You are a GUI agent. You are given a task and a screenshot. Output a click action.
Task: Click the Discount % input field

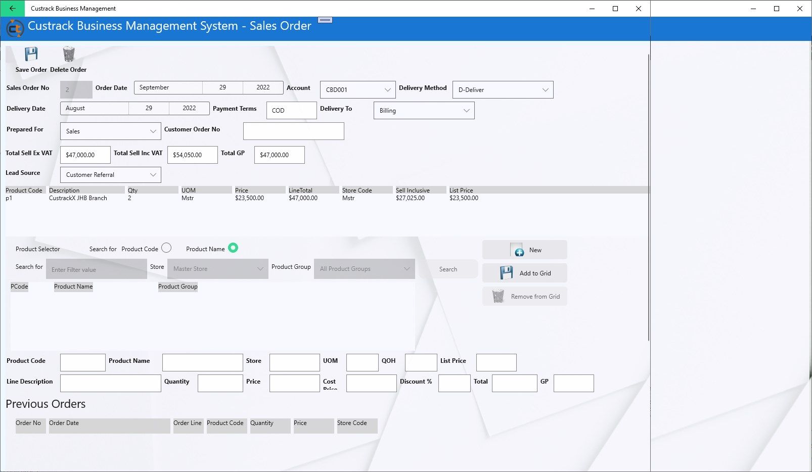pyautogui.click(x=455, y=383)
